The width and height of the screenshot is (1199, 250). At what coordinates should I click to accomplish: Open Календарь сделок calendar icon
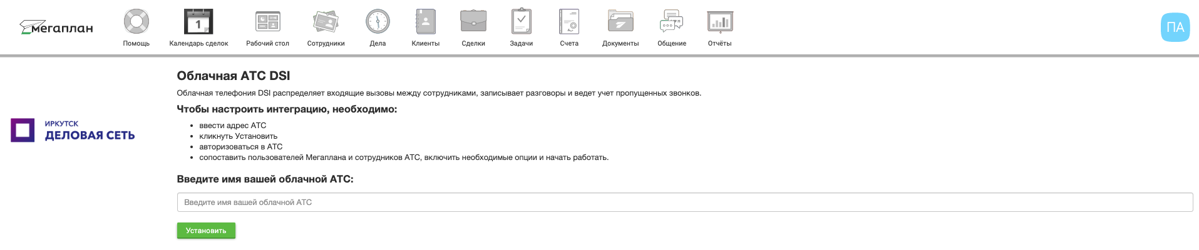198,21
